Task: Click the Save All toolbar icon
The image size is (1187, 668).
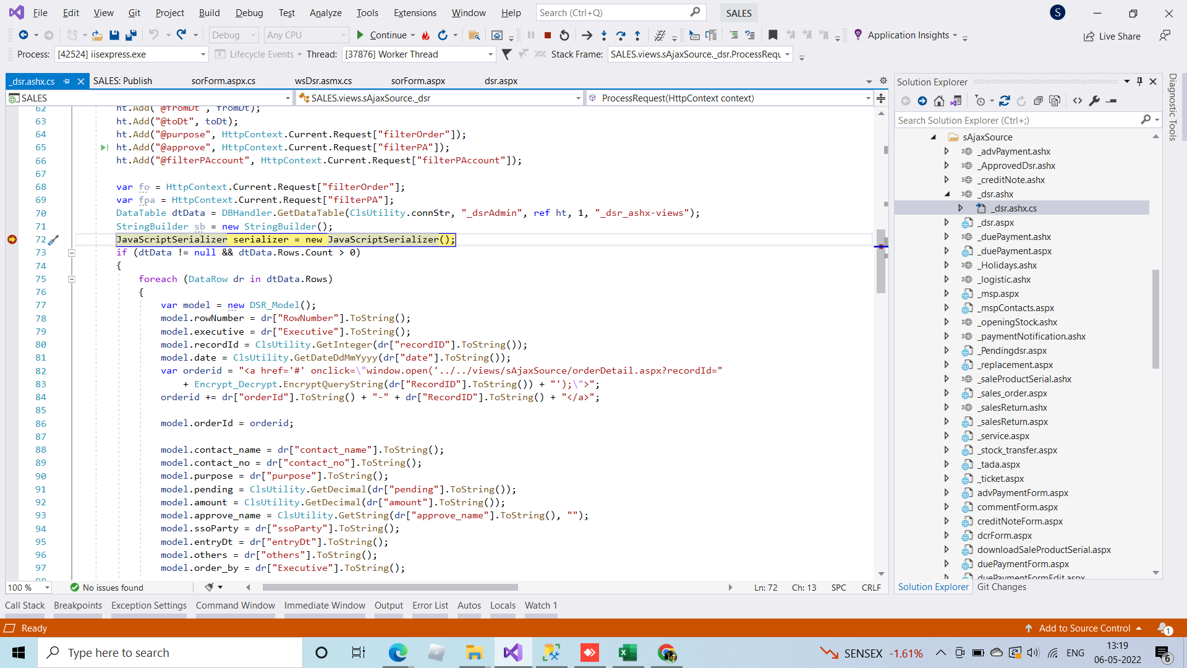Action: (x=130, y=35)
